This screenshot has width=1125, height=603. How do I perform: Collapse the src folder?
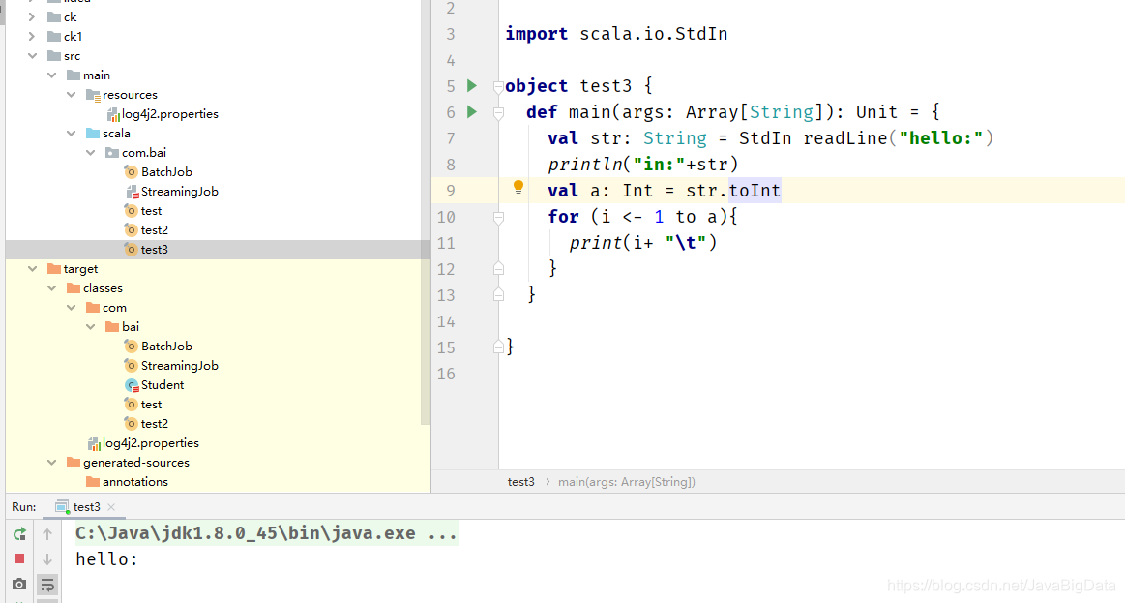point(32,56)
